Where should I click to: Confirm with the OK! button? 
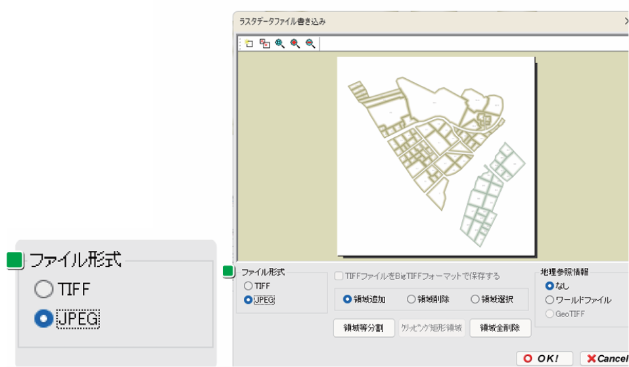tap(544, 358)
